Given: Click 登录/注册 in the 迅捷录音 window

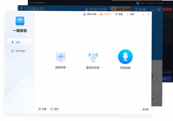Looking at the screenshot, I should [96, 10].
